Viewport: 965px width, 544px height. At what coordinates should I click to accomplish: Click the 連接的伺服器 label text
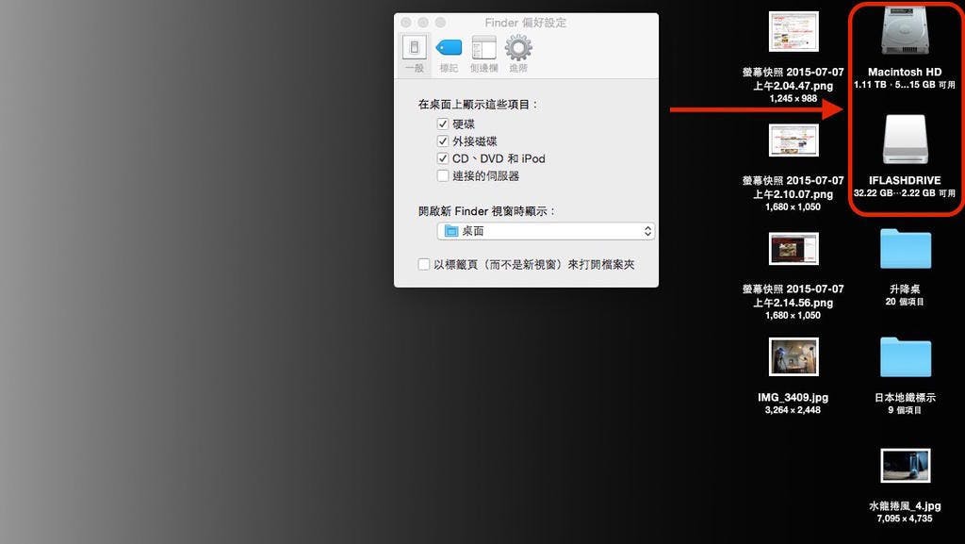[485, 175]
